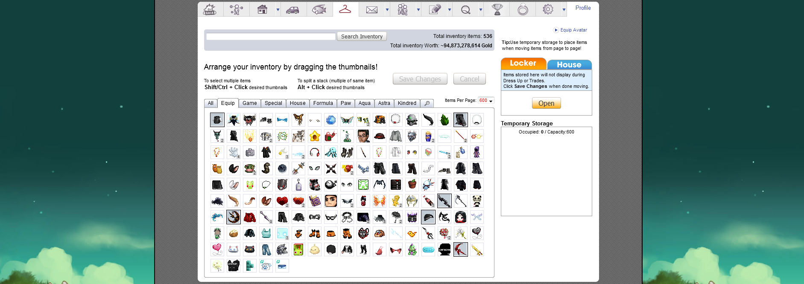The width and height of the screenshot is (804, 284).
Task: Switch to the House inventory tab
Action: [x=298, y=103]
